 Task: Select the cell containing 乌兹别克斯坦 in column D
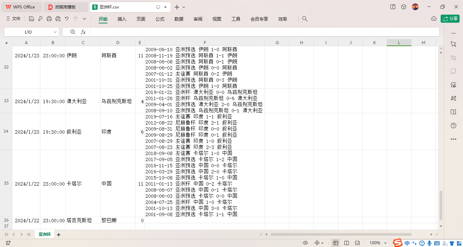(118, 101)
